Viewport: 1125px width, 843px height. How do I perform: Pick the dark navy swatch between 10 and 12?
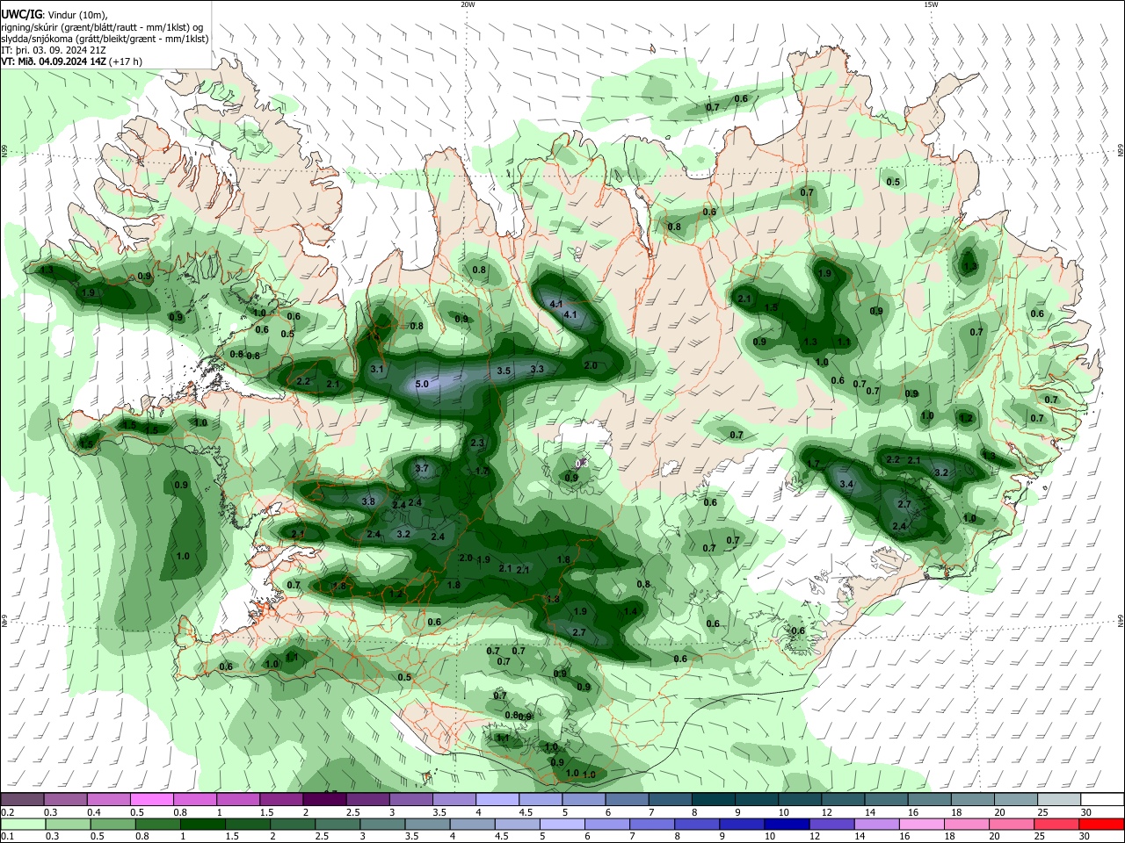click(785, 824)
